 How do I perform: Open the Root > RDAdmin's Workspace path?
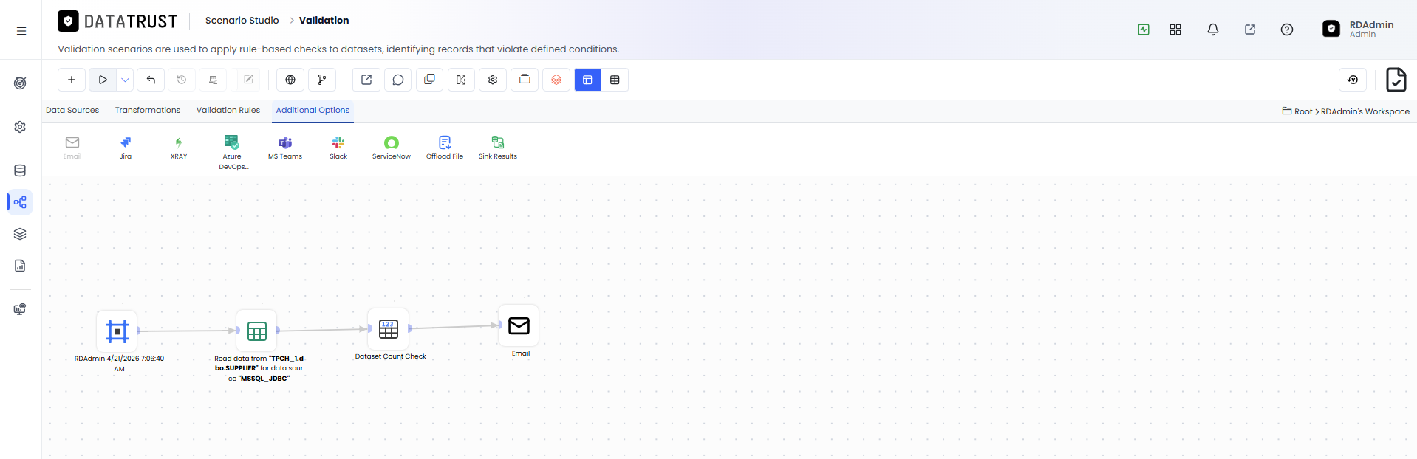pyautogui.click(x=1346, y=111)
